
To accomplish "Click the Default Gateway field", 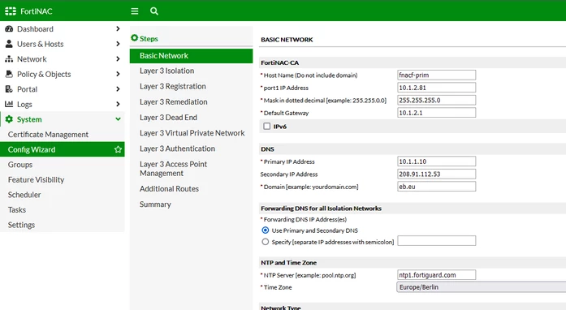I will (x=436, y=113).
